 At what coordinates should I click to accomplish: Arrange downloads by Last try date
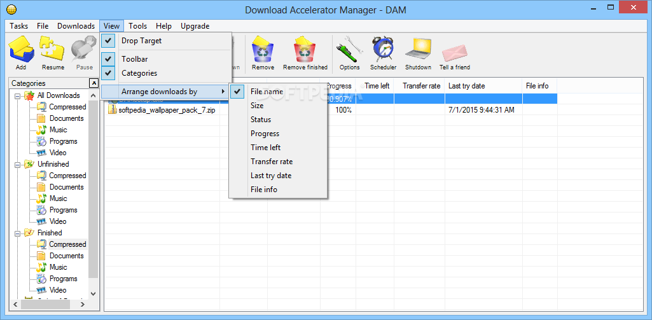tap(278, 176)
